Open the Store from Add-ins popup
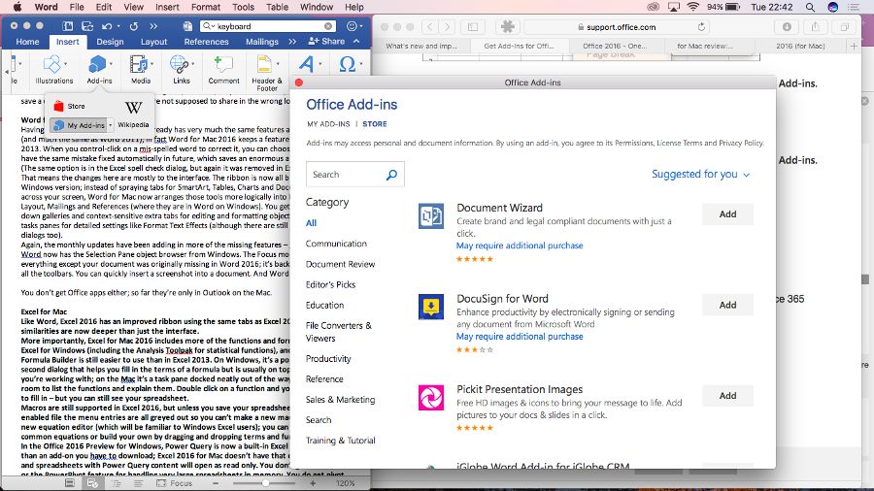Image resolution: width=874 pixels, height=491 pixels. (70, 106)
